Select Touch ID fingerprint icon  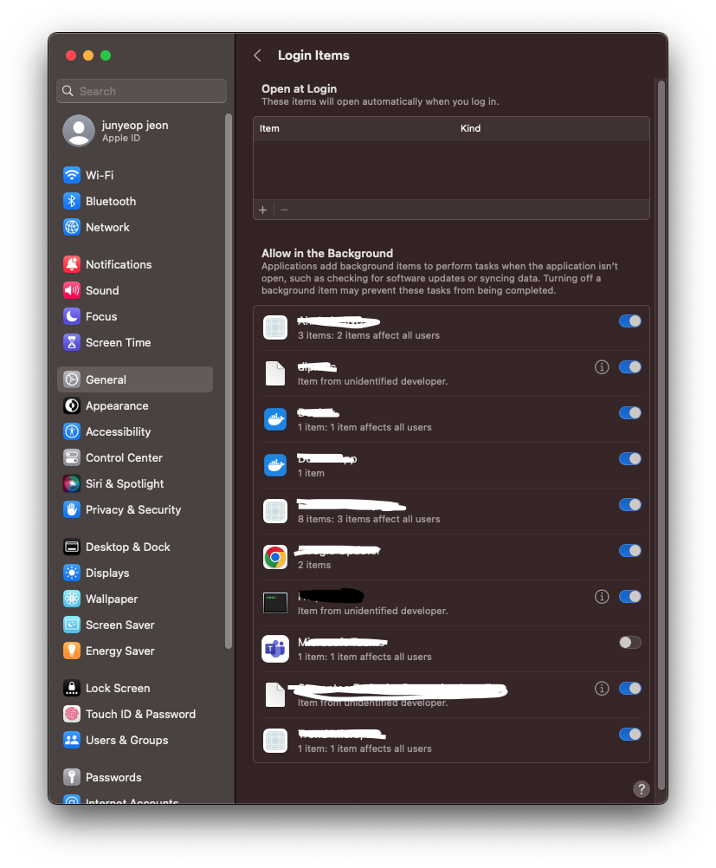(x=72, y=714)
